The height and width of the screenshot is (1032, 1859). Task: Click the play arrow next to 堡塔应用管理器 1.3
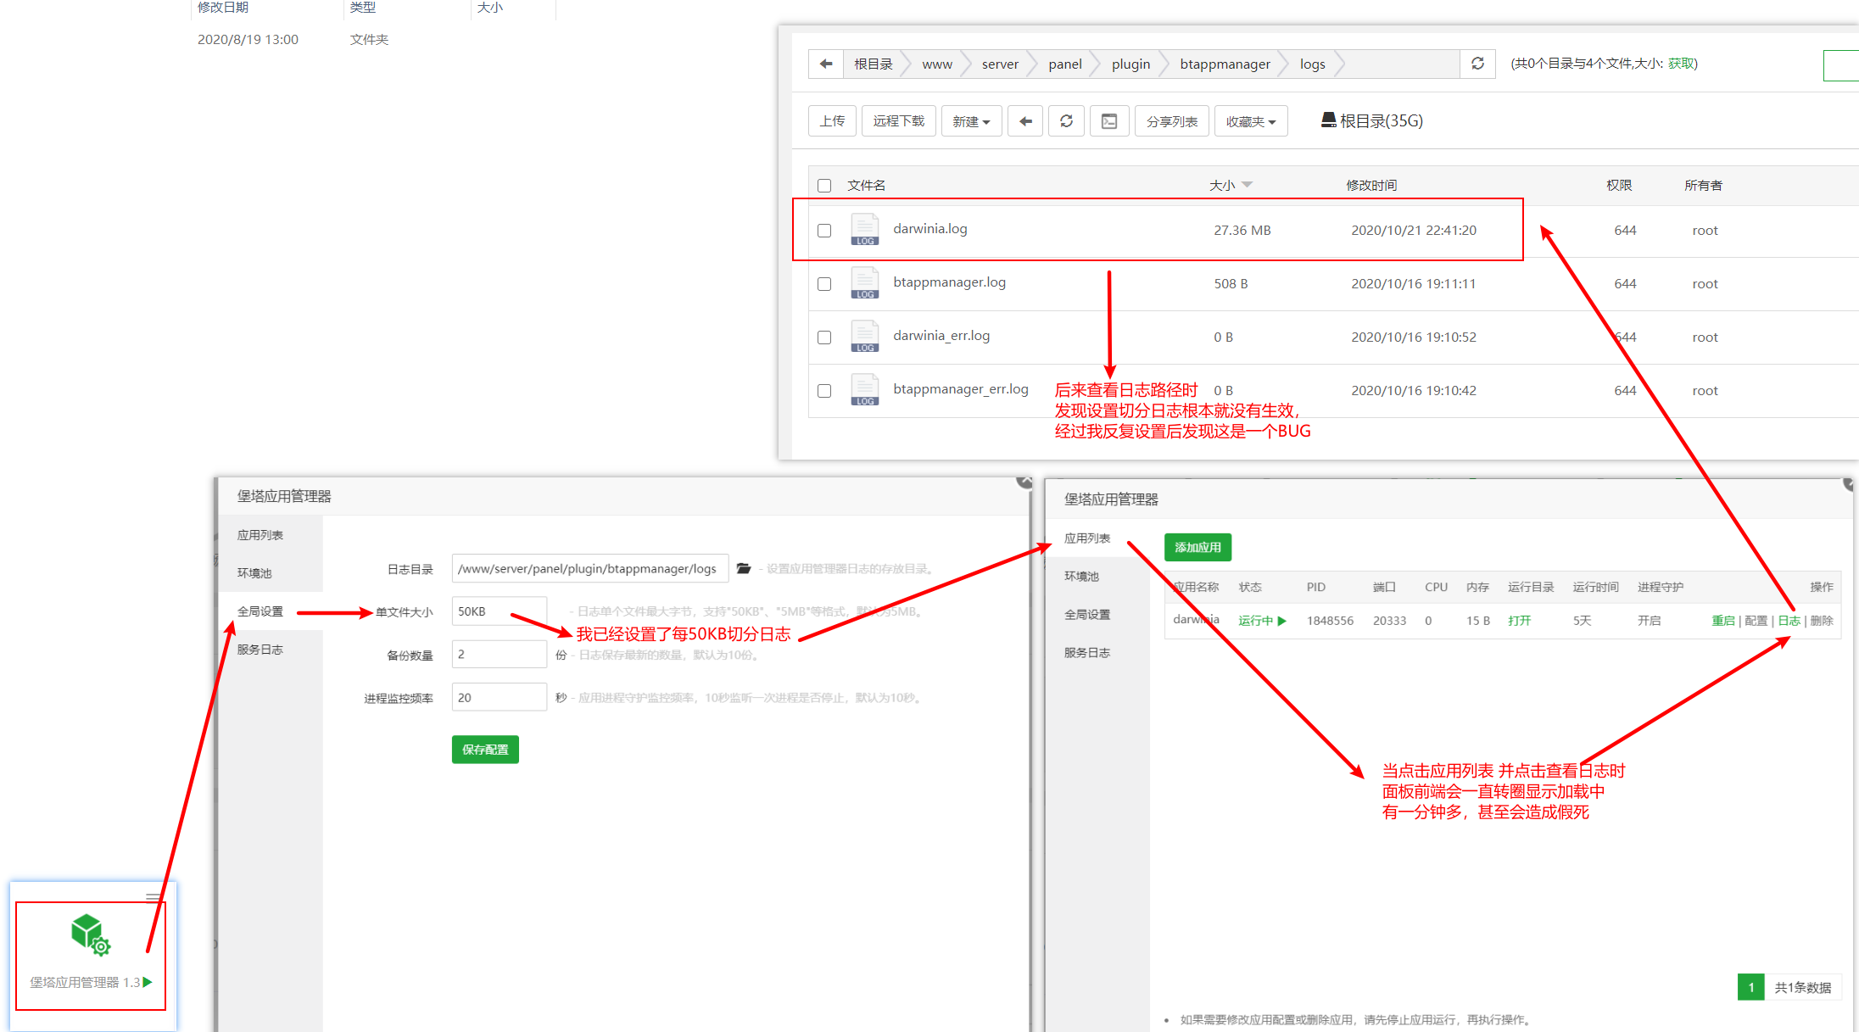pos(148,982)
